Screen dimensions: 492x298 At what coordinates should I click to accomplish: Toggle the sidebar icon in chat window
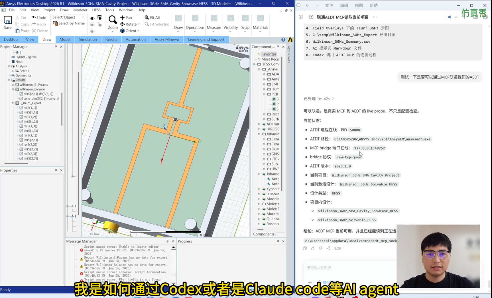(x=298, y=5)
